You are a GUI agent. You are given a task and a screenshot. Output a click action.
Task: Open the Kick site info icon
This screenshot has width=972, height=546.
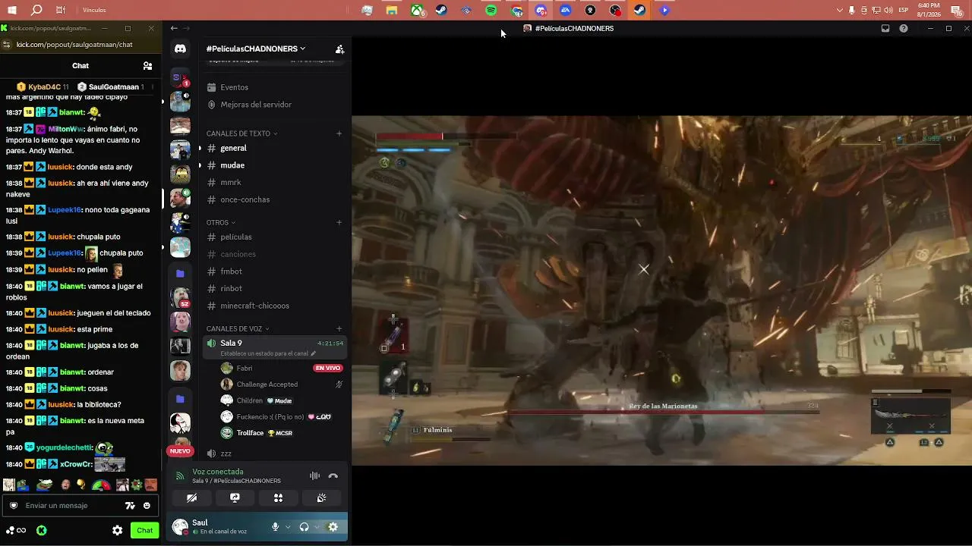7,45
